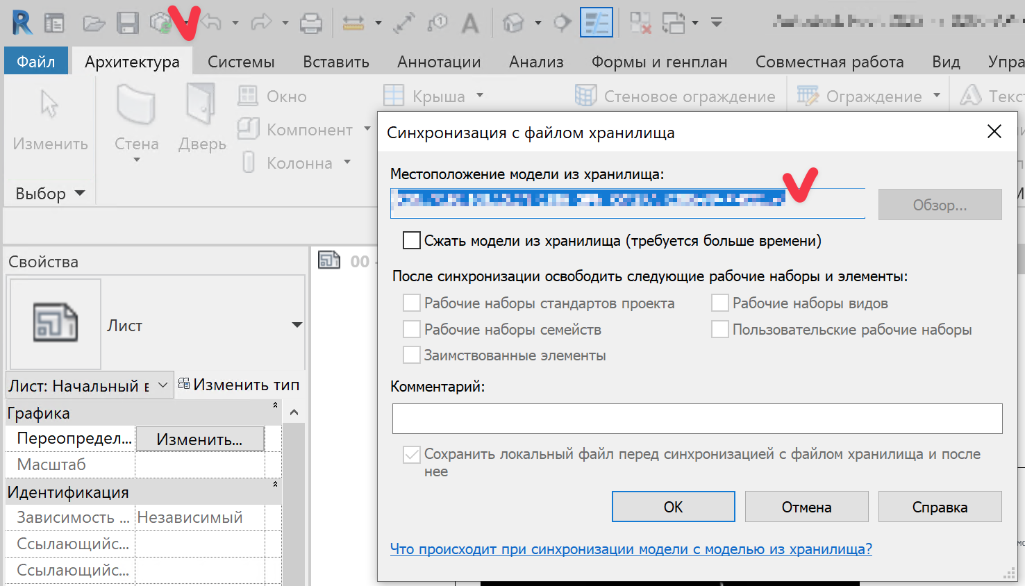
Task: Toggle View worksets checkbox
Action: (720, 303)
